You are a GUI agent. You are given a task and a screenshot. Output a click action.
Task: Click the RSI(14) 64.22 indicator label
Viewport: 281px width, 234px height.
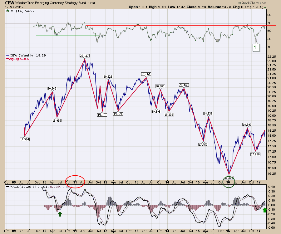pos(22,11)
